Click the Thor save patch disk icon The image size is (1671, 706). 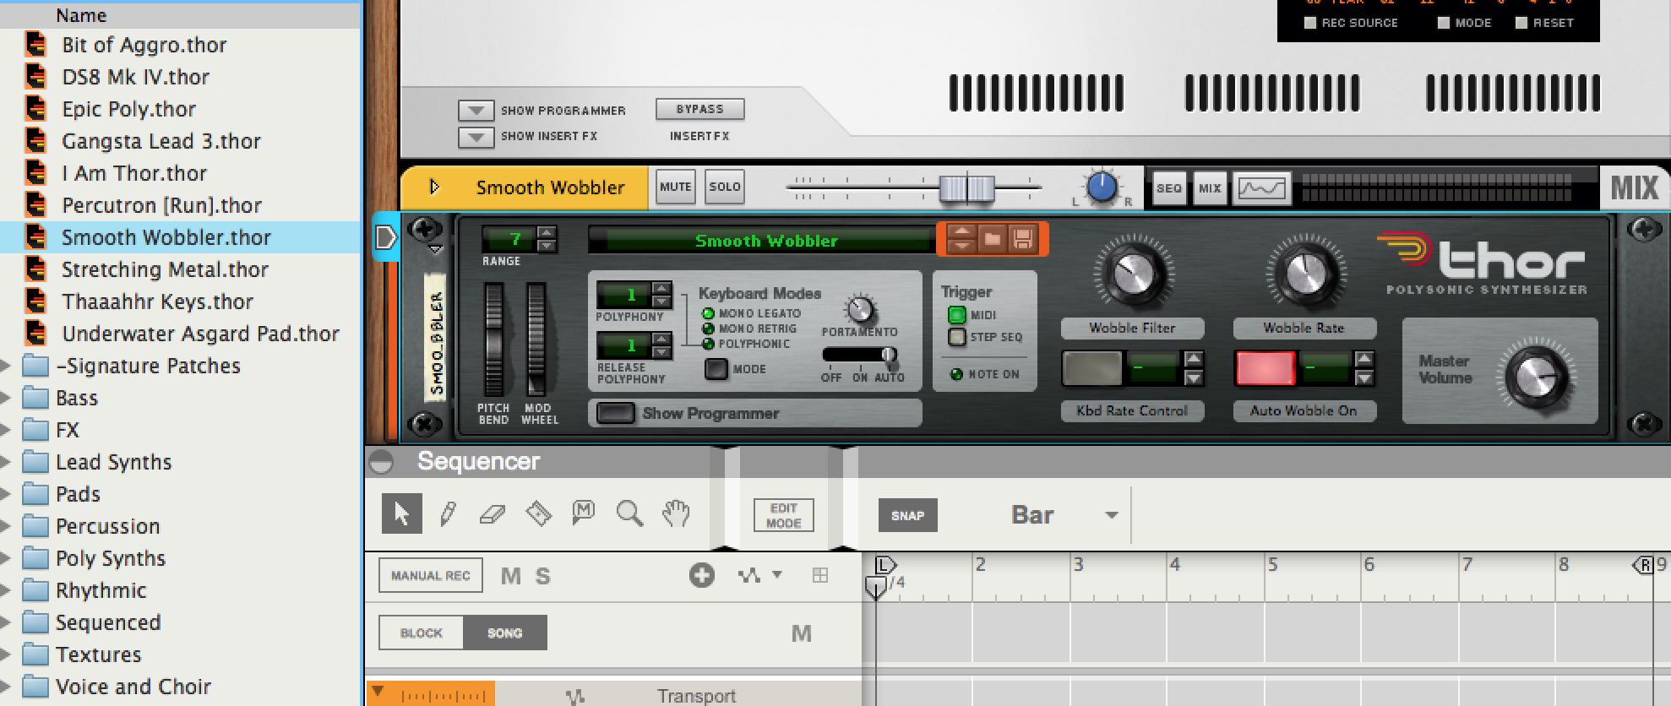(x=1023, y=240)
